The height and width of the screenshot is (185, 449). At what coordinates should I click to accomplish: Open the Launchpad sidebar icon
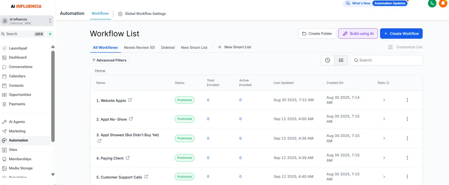coord(4,48)
